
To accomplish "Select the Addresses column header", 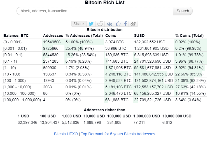I will point(53,35).
